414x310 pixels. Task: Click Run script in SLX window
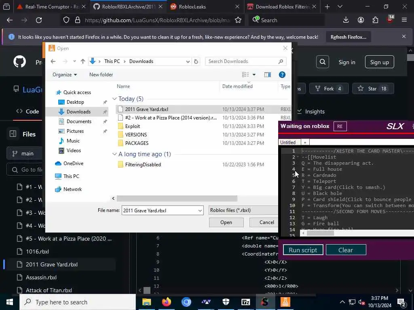coord(303,250)
